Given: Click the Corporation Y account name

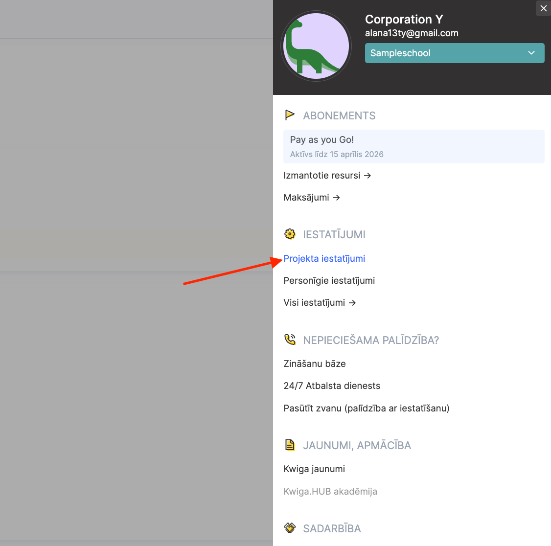Looking at the screenshot, I should pos(404,19).
